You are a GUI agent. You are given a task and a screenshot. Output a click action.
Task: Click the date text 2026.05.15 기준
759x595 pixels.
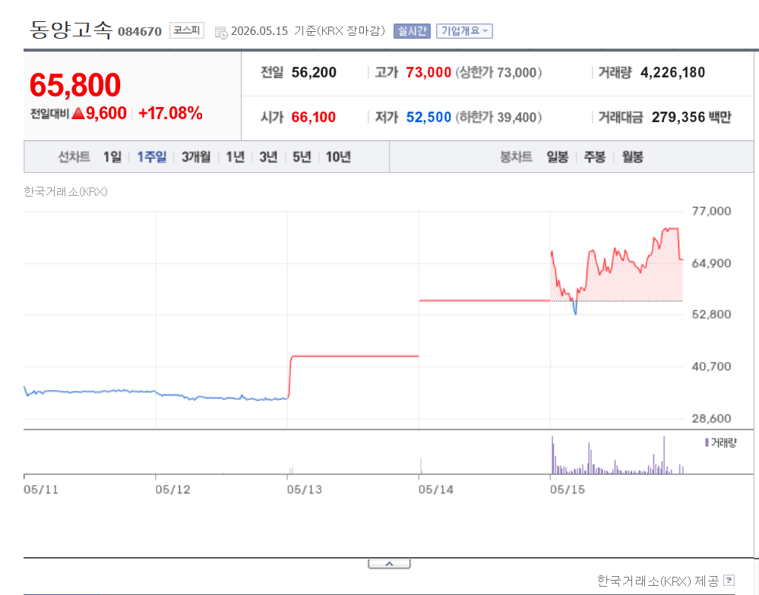click(x=273, y=31)
